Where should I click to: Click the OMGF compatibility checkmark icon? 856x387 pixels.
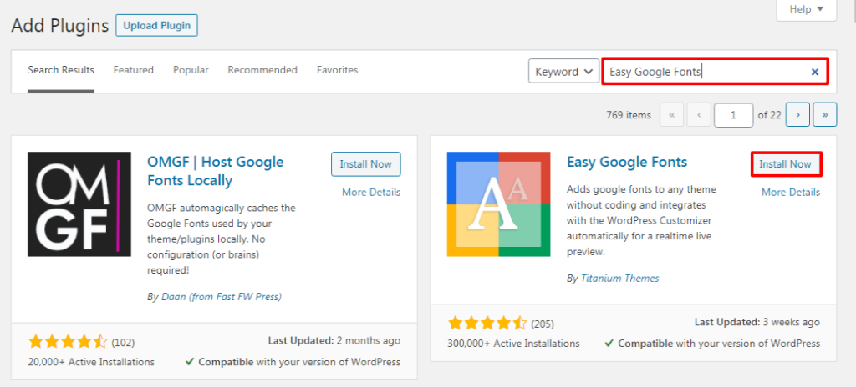point(190,362)
